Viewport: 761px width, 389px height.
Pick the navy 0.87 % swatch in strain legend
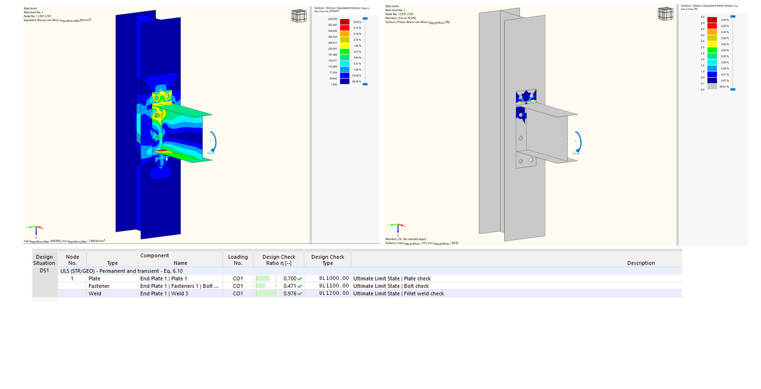tap(712, 81)
